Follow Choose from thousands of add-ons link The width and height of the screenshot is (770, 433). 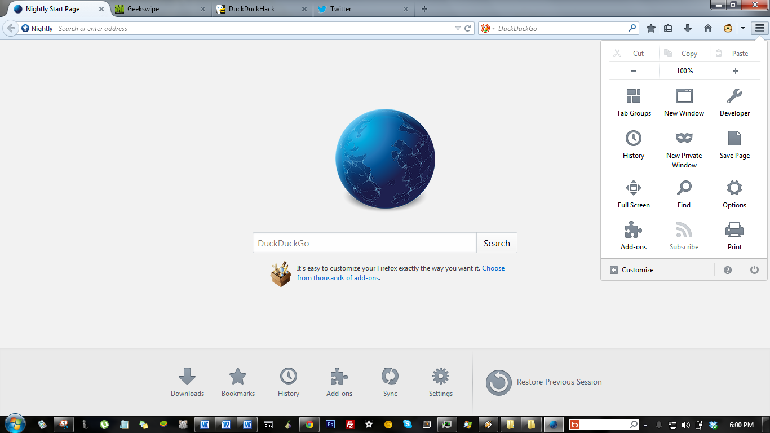[401, 273]
